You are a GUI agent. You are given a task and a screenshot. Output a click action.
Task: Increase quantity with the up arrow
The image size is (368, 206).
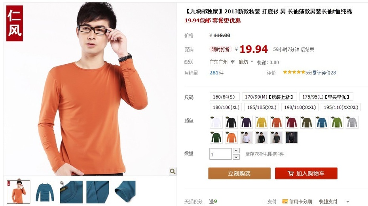pyautogui.click(x=236, y=151)
